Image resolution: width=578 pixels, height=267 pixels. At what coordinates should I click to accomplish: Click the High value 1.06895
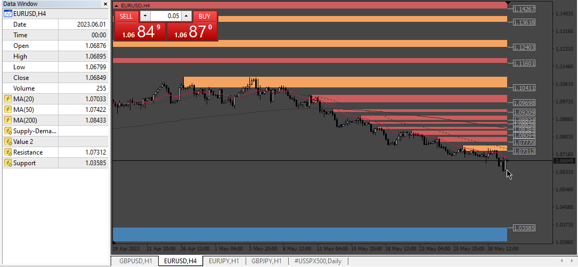(95, 57)
